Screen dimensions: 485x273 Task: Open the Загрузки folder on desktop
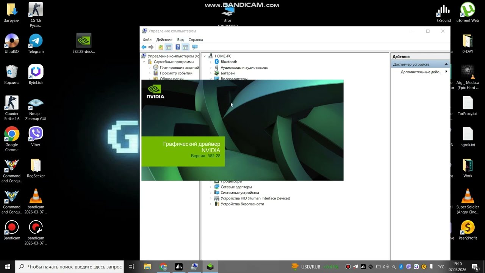[x=12, y=13]
